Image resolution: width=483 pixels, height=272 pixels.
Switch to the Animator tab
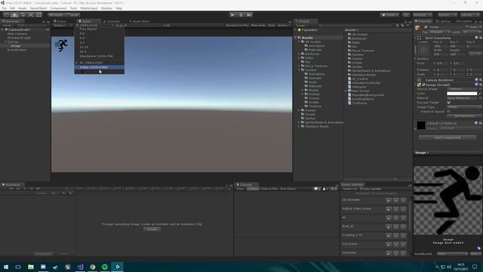112,21
